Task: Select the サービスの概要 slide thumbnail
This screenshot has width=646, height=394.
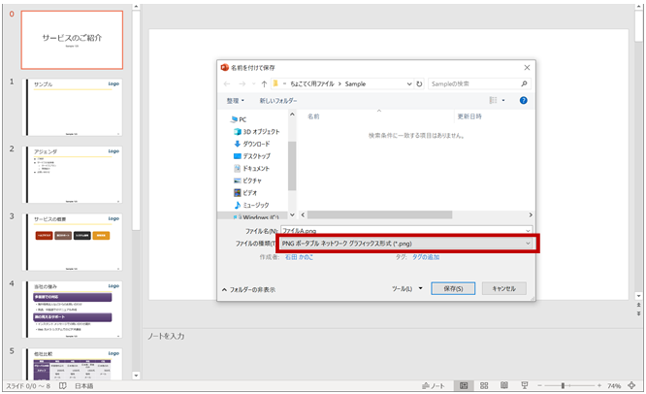Action: [x=85, y=237]
